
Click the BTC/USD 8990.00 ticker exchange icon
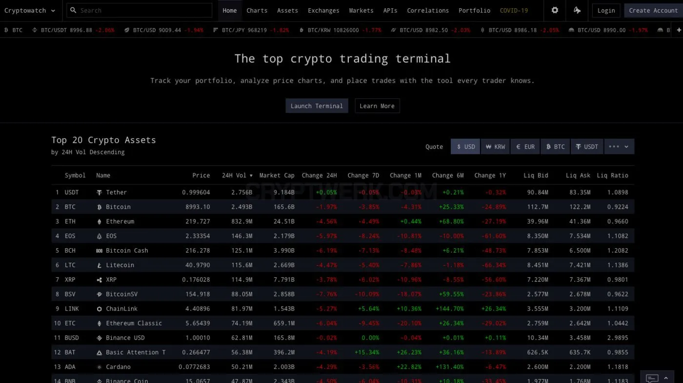(571, 30)
